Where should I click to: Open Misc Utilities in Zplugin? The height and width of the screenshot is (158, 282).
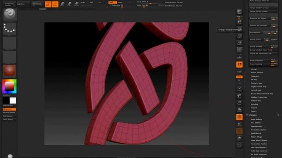coord(256,123)
